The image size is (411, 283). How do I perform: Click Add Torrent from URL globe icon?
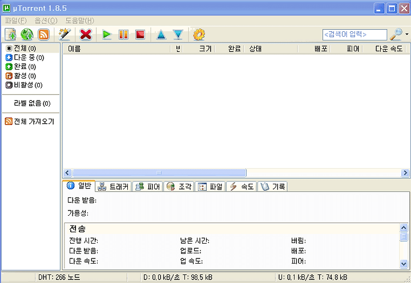coord(27,34)
